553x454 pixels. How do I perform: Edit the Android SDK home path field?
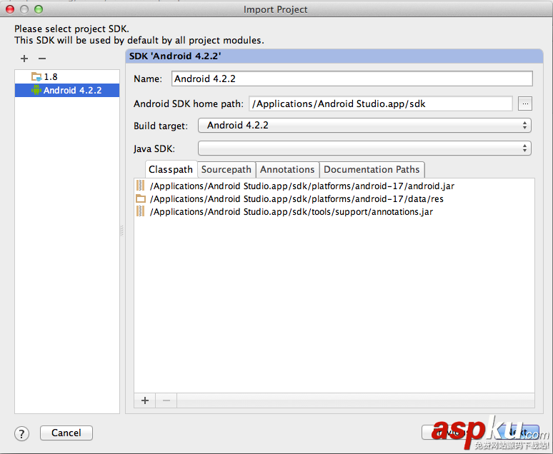[x=381, y=104]
